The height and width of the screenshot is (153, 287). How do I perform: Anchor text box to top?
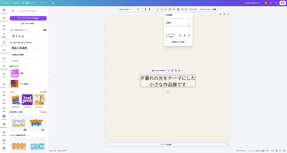pyautogui.click(x=180, y=35)
